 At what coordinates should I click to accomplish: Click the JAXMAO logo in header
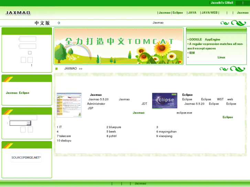(x=18, y=13)
